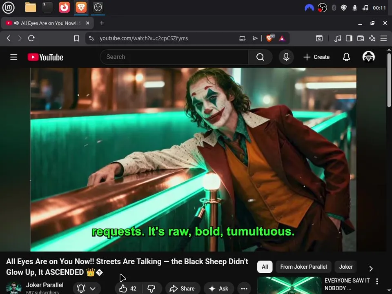View site information and settings
The image size is (392, 294).
point(91,38)
